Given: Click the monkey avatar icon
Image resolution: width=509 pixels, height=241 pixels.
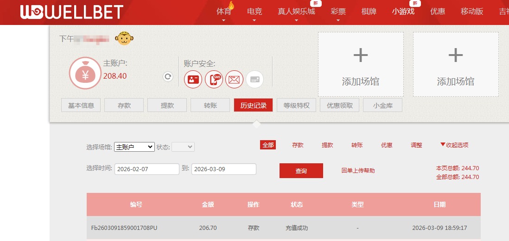Looking at the screenshot, I should 124,38.
